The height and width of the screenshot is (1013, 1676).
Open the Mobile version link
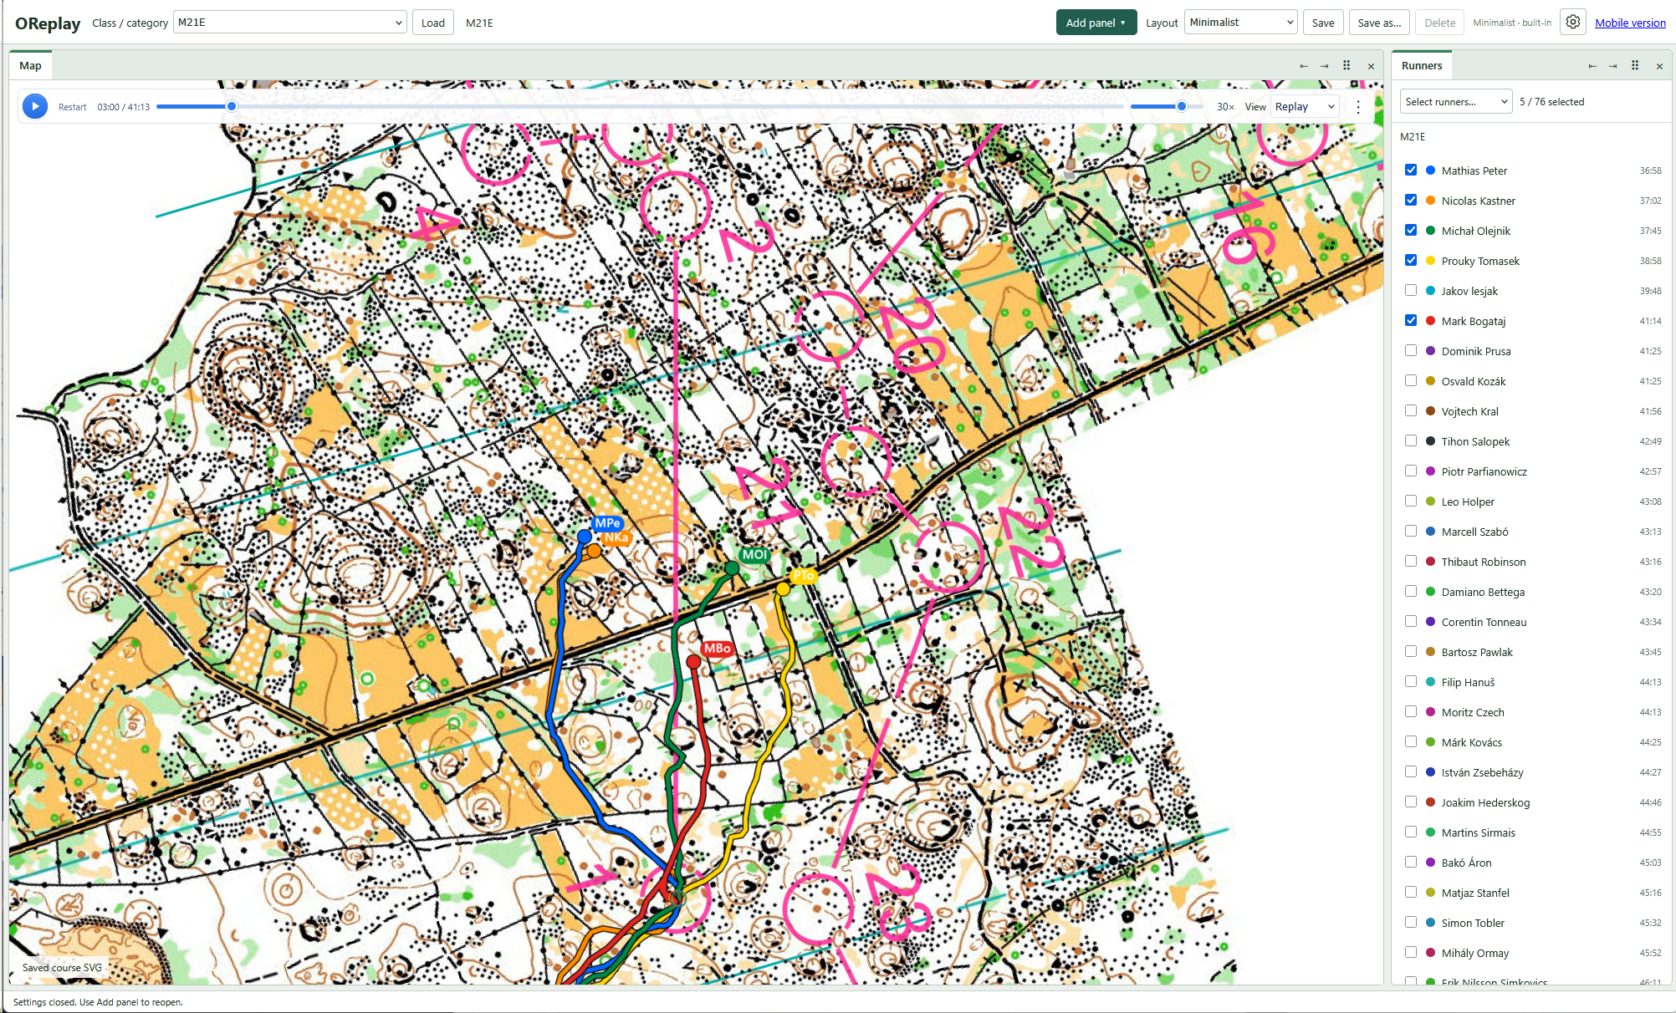(1630, 23)
